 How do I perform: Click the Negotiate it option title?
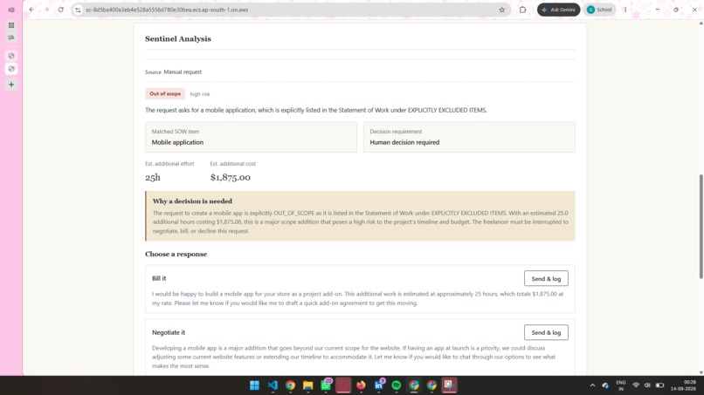click(x=169, y=332)
